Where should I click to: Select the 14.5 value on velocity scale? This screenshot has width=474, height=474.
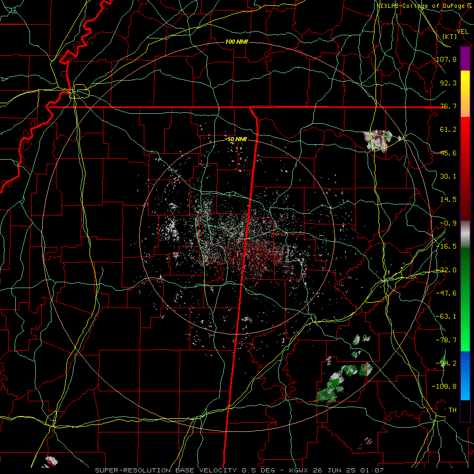[448, 199]
